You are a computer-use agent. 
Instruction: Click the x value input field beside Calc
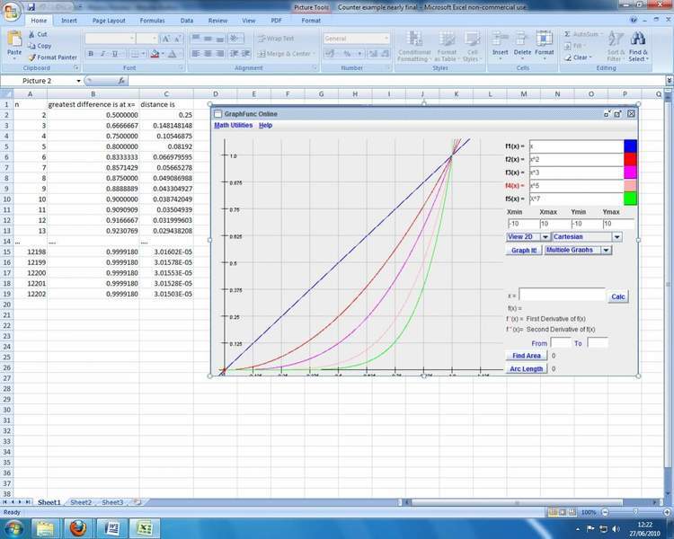tap(563, 295)
